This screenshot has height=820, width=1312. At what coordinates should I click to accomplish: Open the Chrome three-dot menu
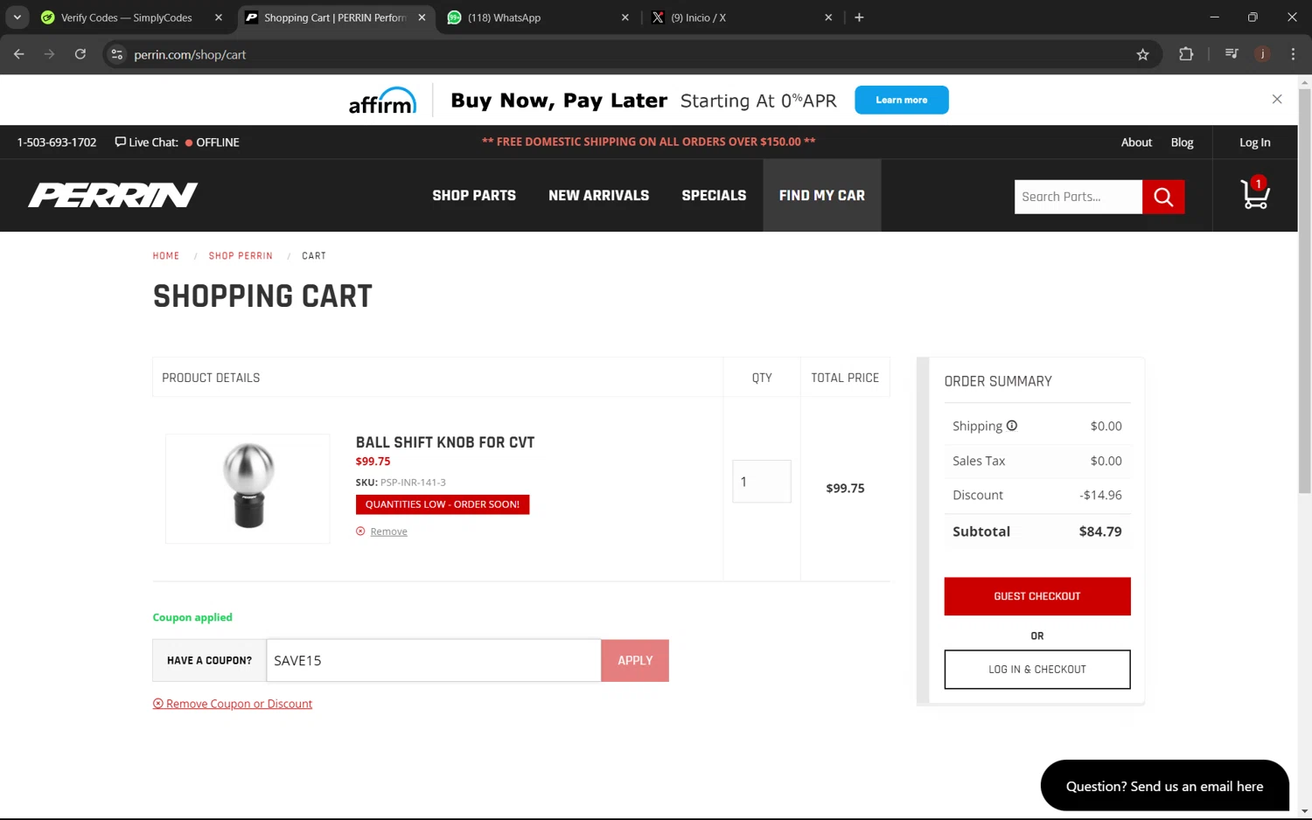pos(1293,54)
